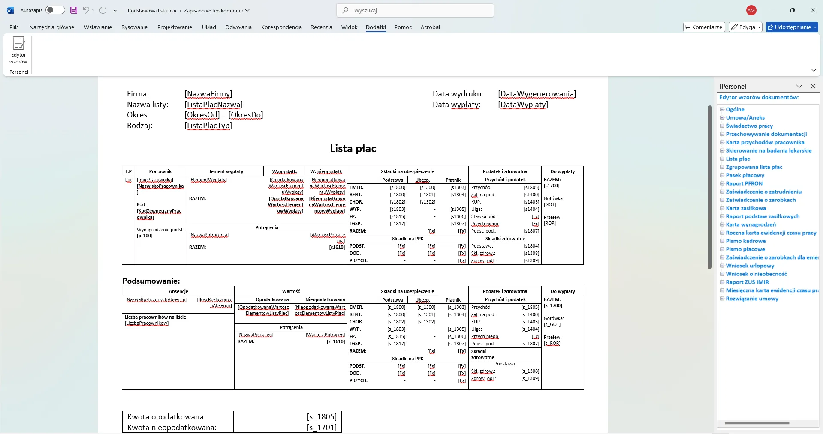Open Komentarze comments pane
This screenshot has width=823, height=434.
point(704,27)
